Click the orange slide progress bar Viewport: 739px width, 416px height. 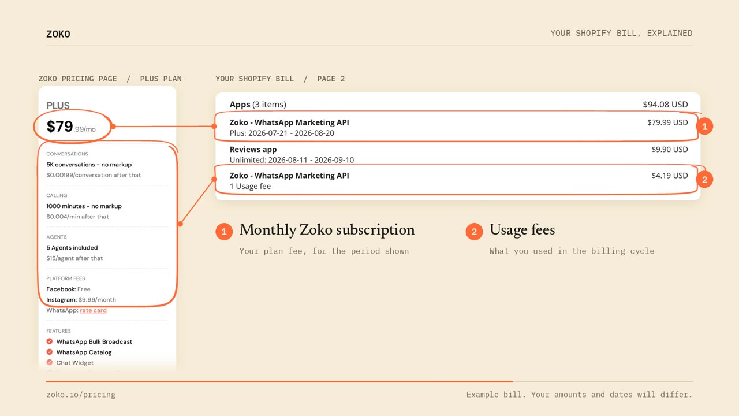click(279, 381)
